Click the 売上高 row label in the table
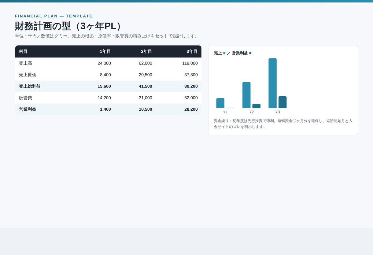The height and width of the screenshot is (255, 373). pos(25,63)
